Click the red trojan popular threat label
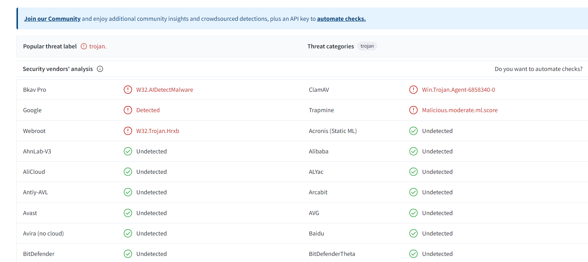 point(97,46)
